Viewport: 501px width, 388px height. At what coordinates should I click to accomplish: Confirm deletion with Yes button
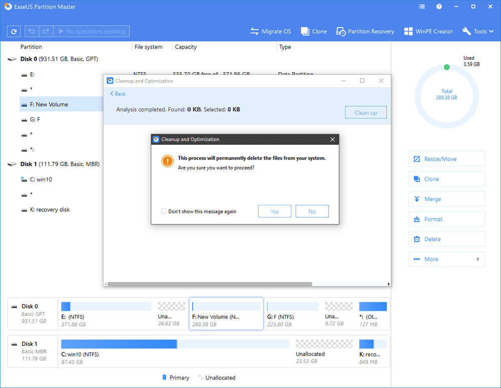275,211
